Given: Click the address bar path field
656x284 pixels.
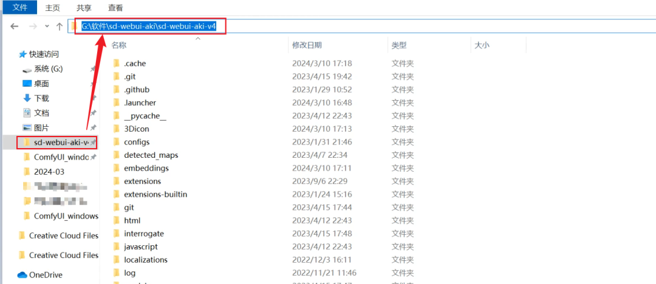Looking at the screenshot, I should [x=361, y=26].
